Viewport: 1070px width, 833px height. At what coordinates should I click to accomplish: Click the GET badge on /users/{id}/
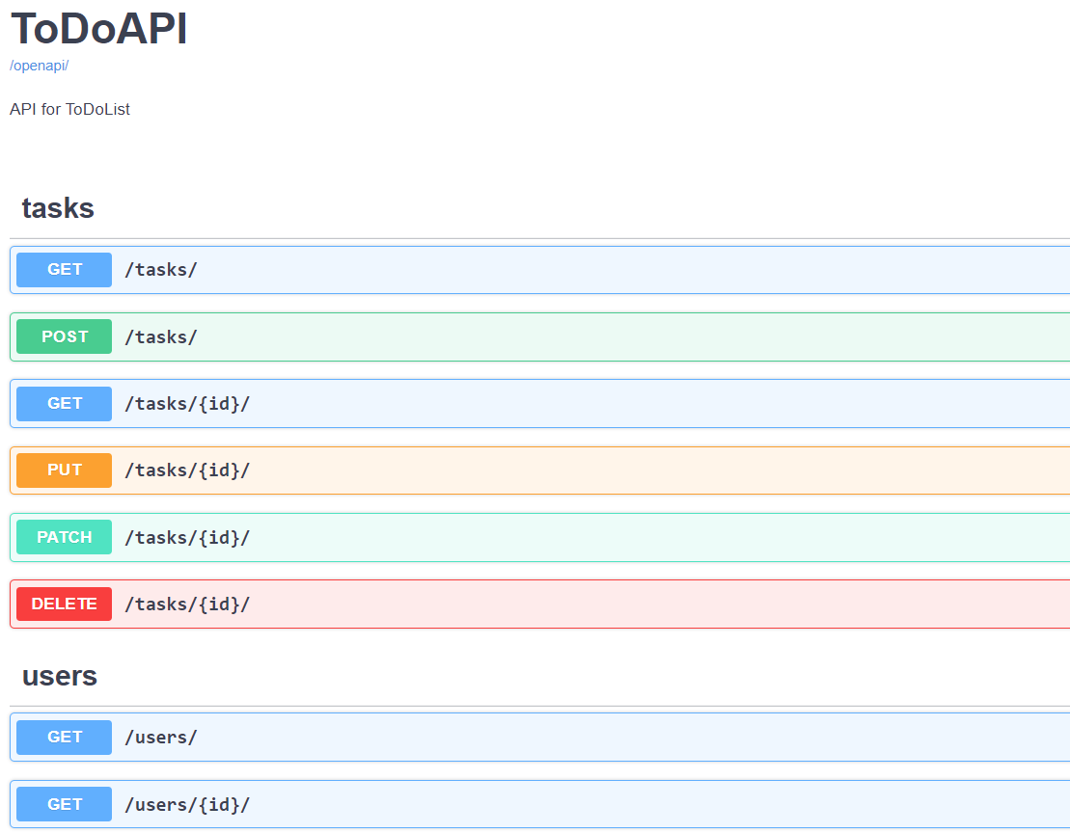(63, 803)
